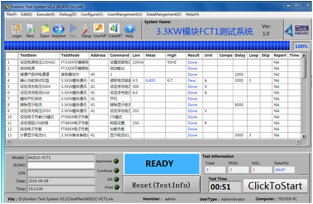Click the Date field 2016-09-09
Image resolution: width=313 pixels, height=204 pixels.
pos(61,181)
